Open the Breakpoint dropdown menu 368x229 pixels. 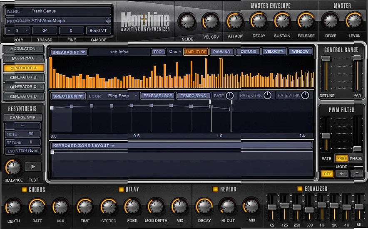[69, 52]
